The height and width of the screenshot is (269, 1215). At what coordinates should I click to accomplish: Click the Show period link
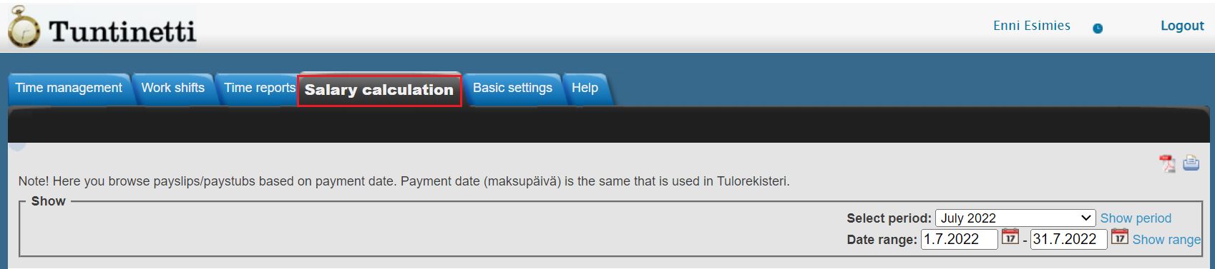click(1136, 218)
